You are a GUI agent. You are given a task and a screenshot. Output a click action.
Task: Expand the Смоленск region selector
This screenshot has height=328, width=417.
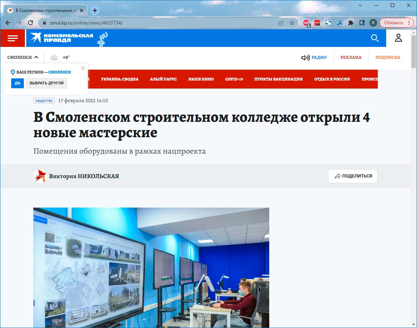(x=23, y=57)
